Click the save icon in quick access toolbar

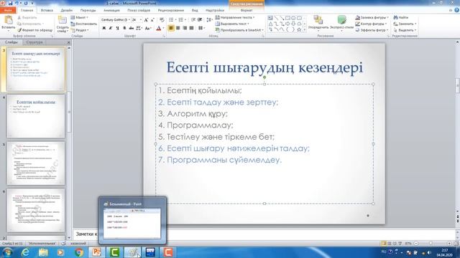point(10,3)
